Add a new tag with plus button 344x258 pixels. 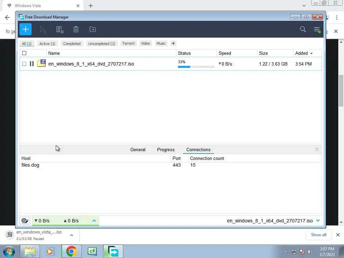click(x=173, y=43)
